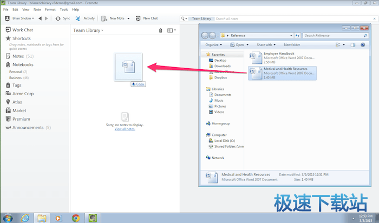
Task: Click the View all notes link
Action: click(x=125, y=129)
